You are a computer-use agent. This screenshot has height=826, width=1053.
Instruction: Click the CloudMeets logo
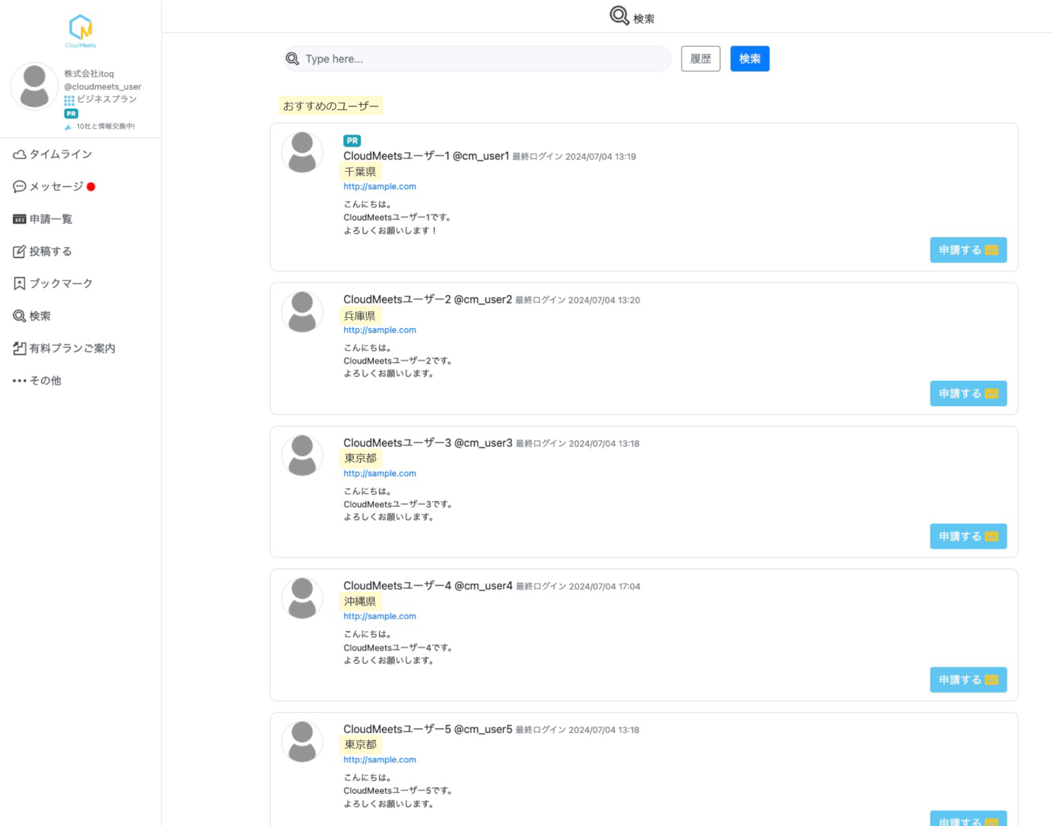[81, 30]
